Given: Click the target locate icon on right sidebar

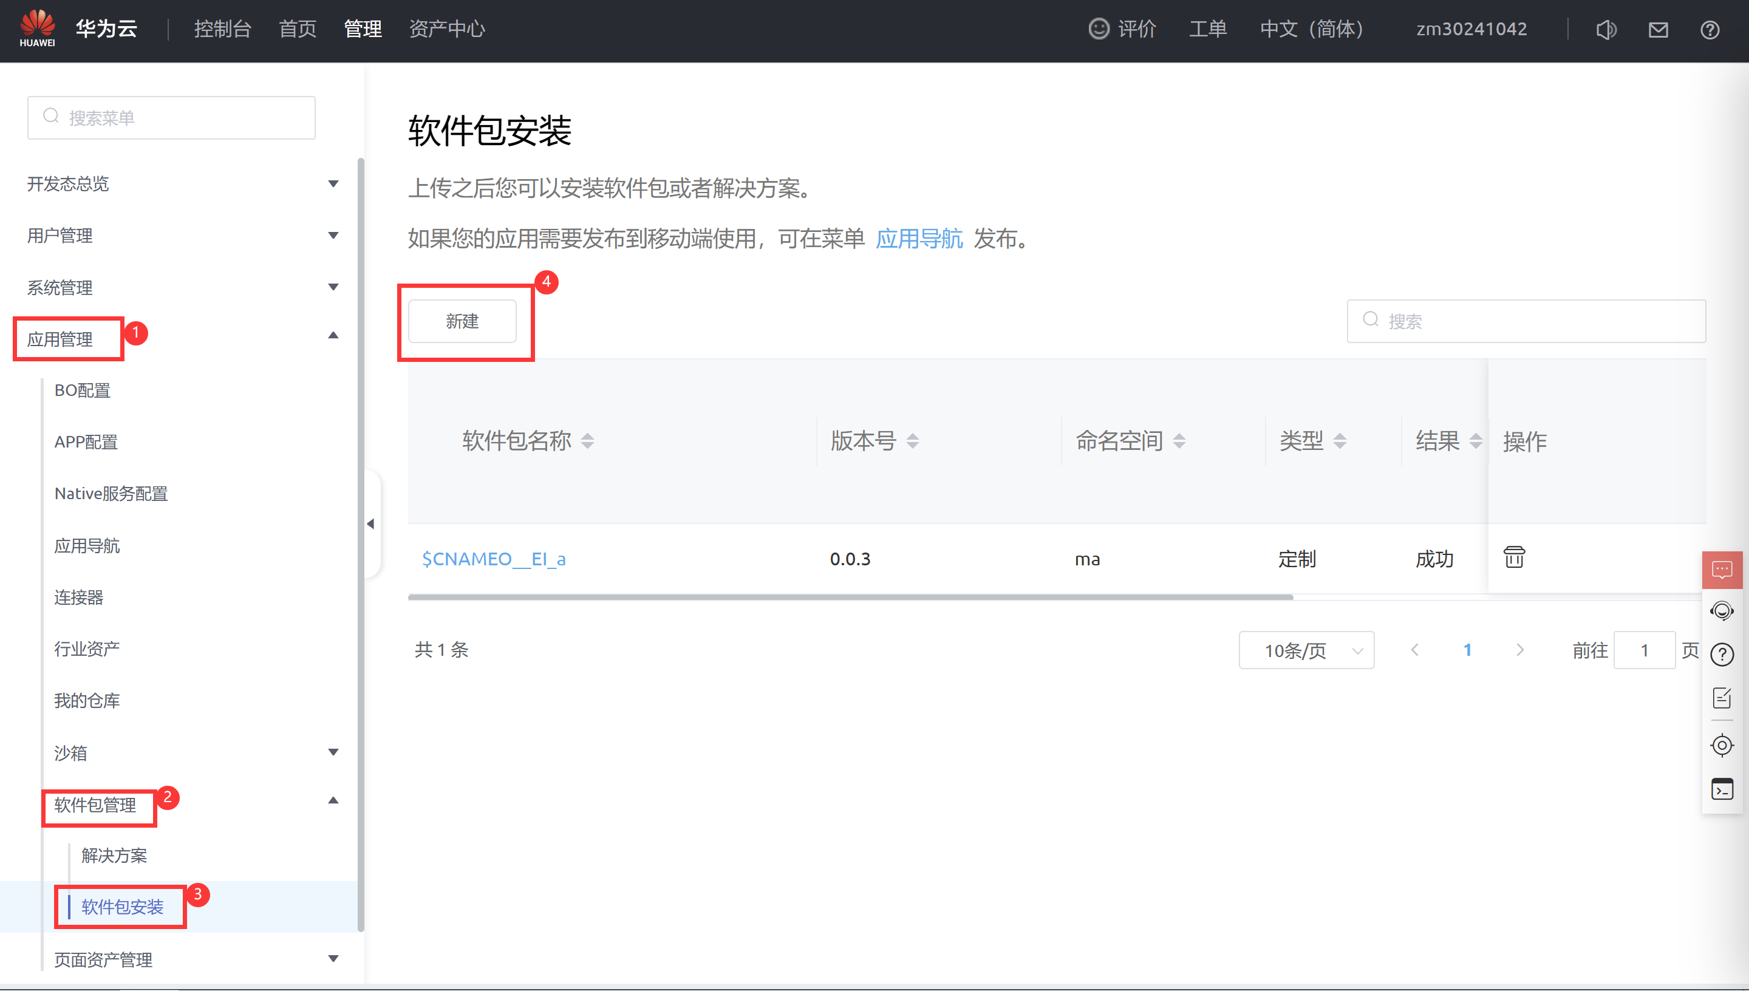Looking at the screenshot, I should point(1722,745).
